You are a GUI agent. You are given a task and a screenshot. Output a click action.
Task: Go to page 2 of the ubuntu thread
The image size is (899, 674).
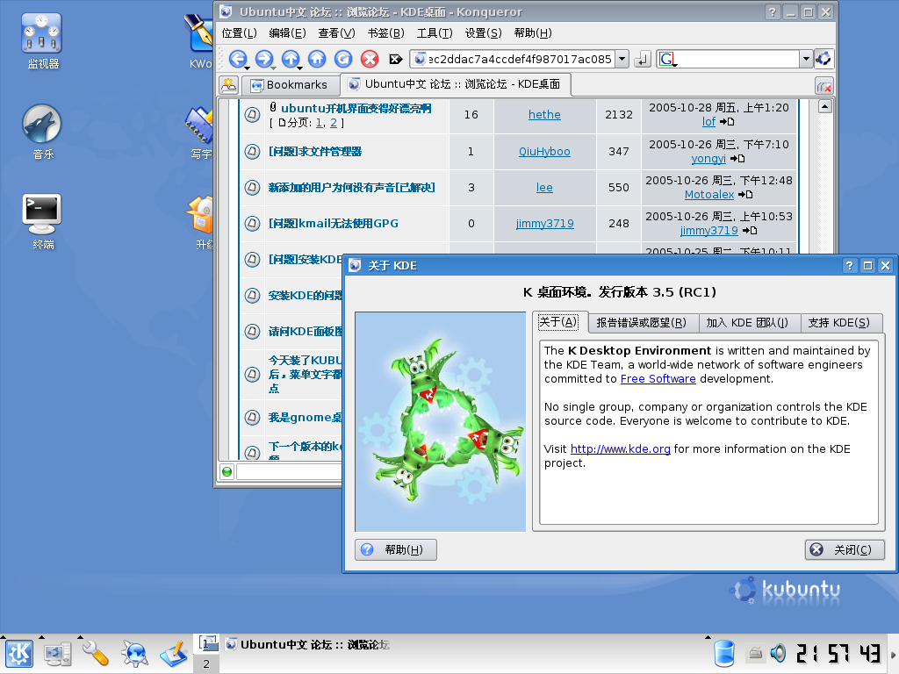(333, 123)
